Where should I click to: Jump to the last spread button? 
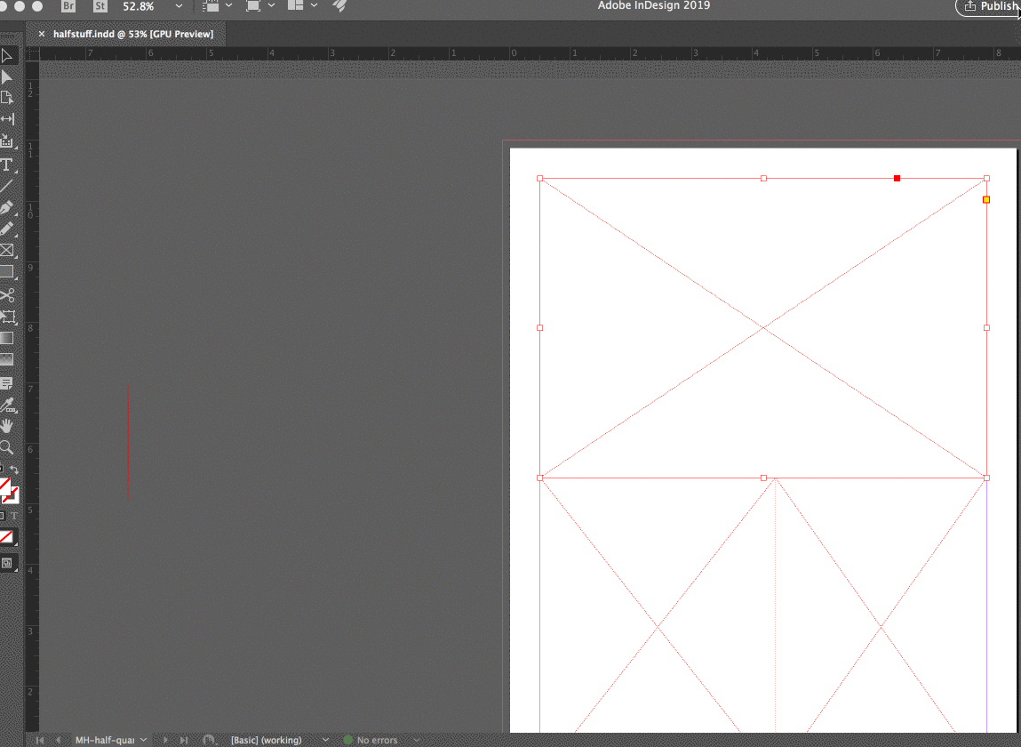pyautogui.click(x=183, y=739)
